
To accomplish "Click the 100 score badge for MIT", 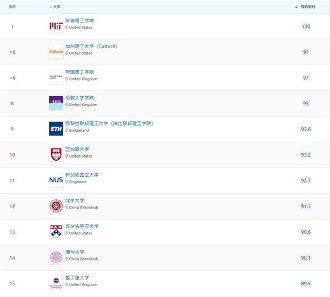I will click(x=306, y=26).
